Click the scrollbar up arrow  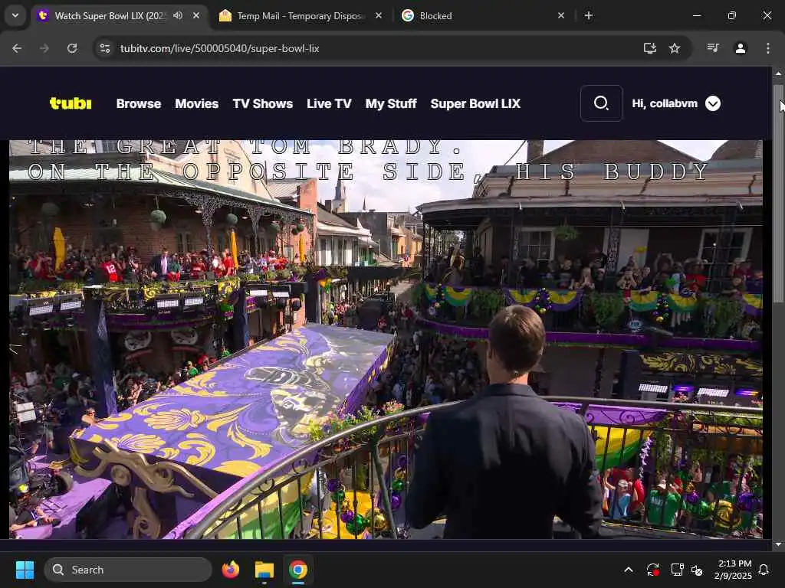[778, 73]
